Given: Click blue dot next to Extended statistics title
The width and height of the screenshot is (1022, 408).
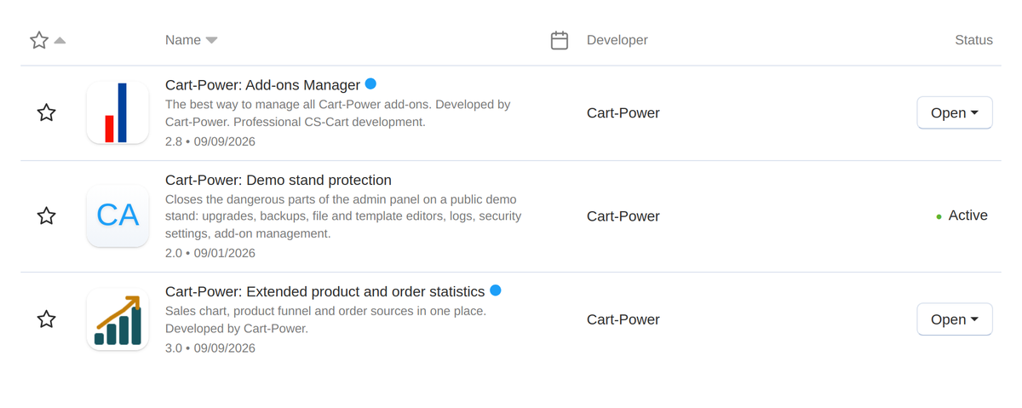Looking at the screenshot, I should click(x=496, y=290).
